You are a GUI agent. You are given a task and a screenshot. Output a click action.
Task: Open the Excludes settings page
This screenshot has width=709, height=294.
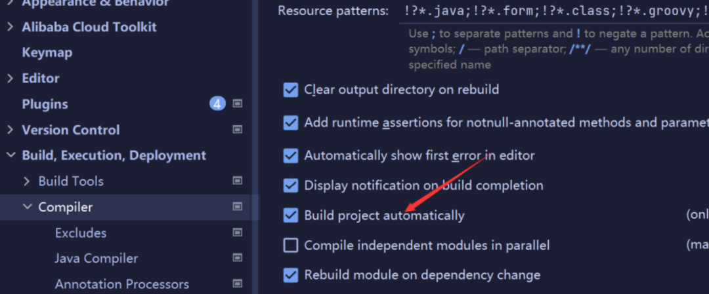pos(80,232)
